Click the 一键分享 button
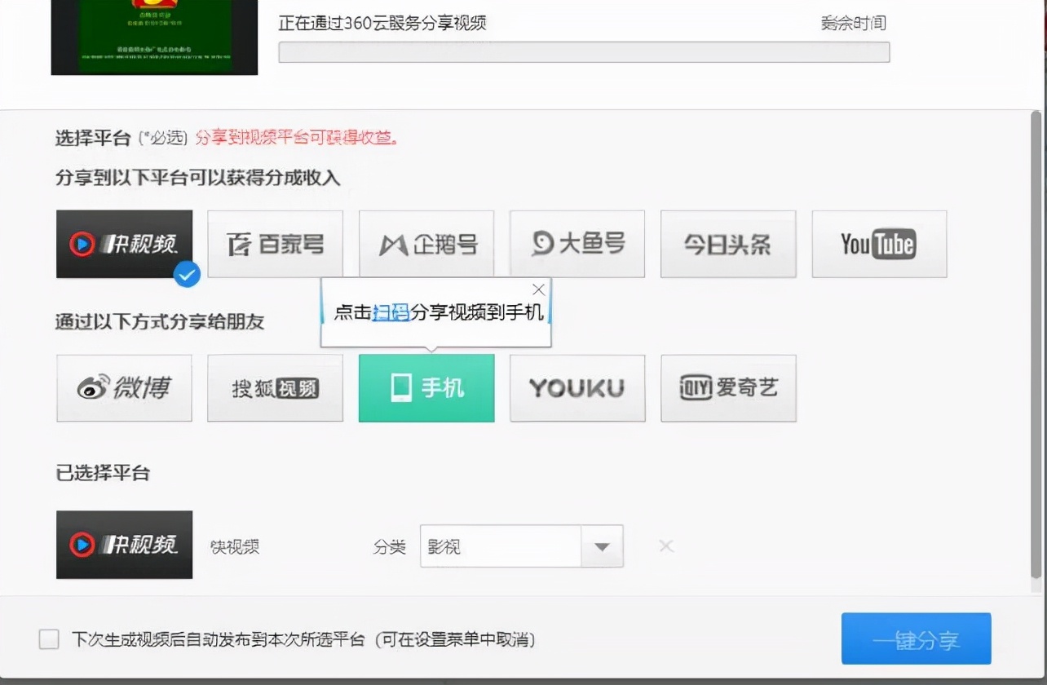1047x685 pixels. [x=917, y=639]
